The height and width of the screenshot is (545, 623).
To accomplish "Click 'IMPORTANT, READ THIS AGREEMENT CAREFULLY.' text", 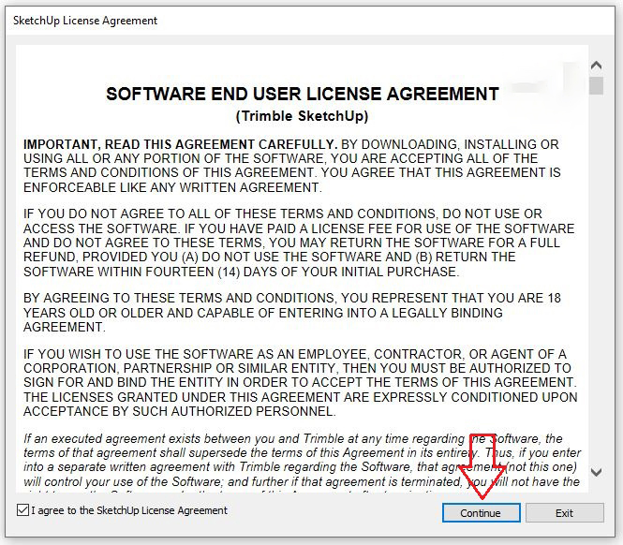I will pos(181,144).
